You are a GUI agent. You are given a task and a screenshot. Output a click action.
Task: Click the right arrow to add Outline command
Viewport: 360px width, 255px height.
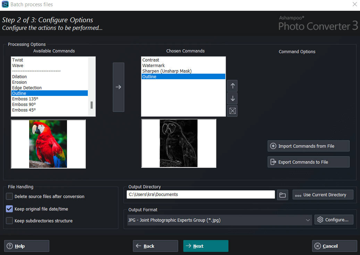coord(118,86)
